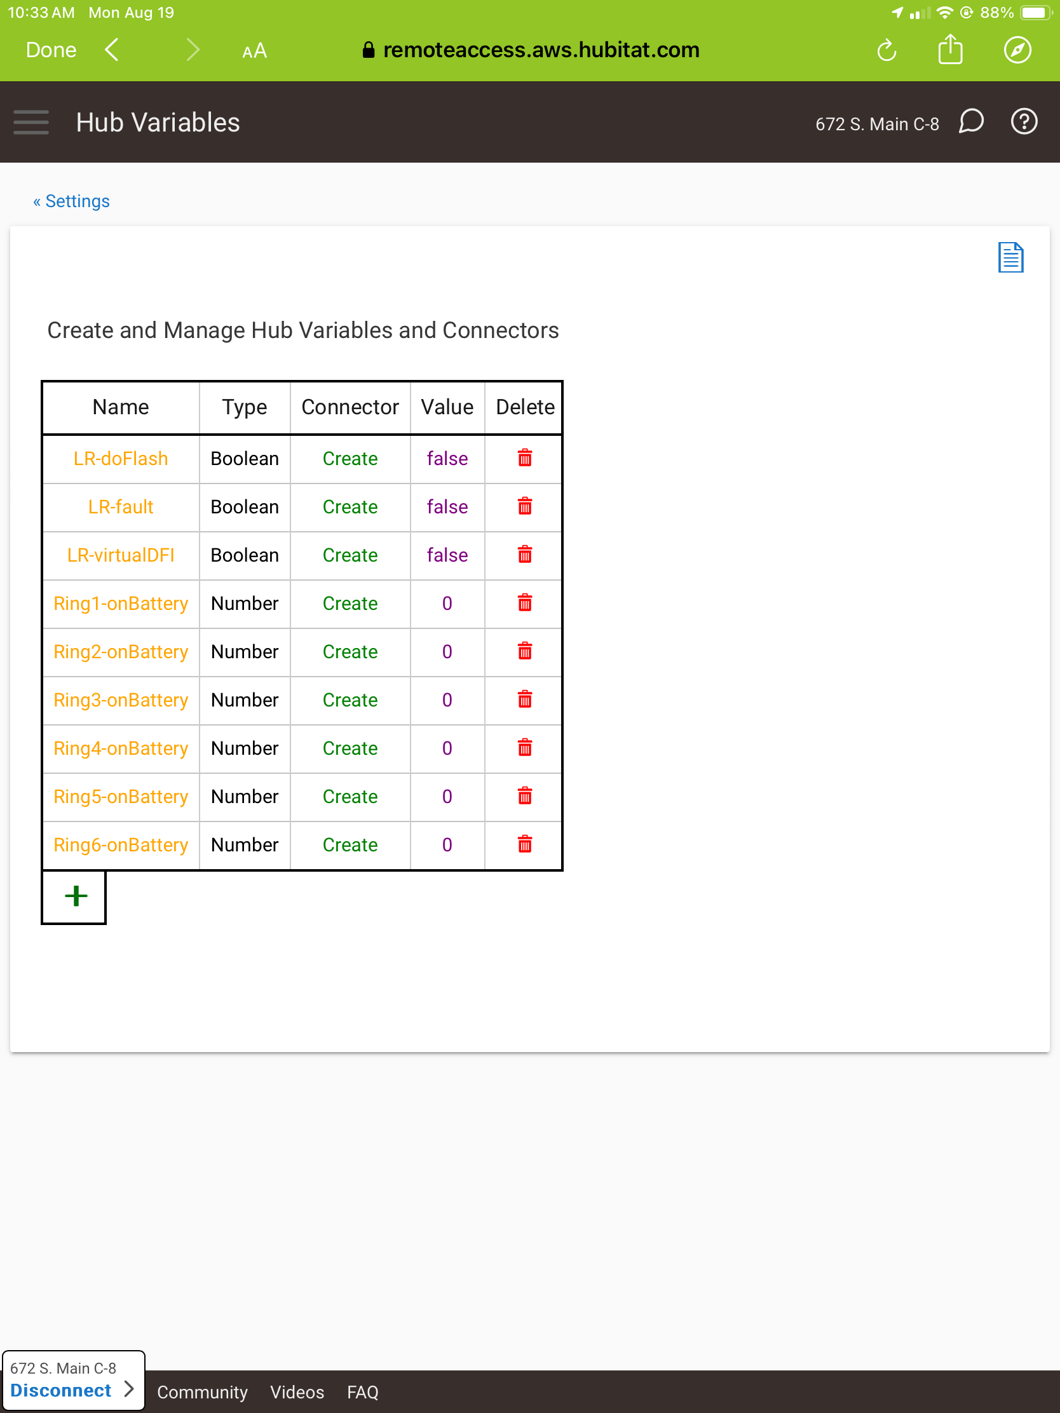Image resolution: width=1060 pixels, height=1413 pixels.
Task: Open the AA text size menu
Action: coord(254,50)
